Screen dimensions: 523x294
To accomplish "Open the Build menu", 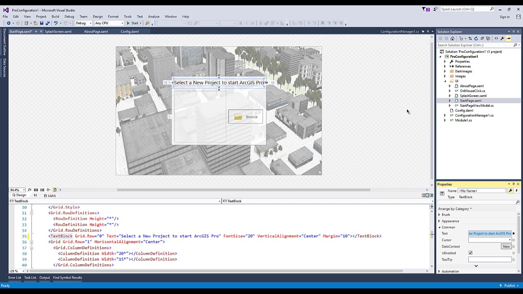I will (x=55, y=16).
